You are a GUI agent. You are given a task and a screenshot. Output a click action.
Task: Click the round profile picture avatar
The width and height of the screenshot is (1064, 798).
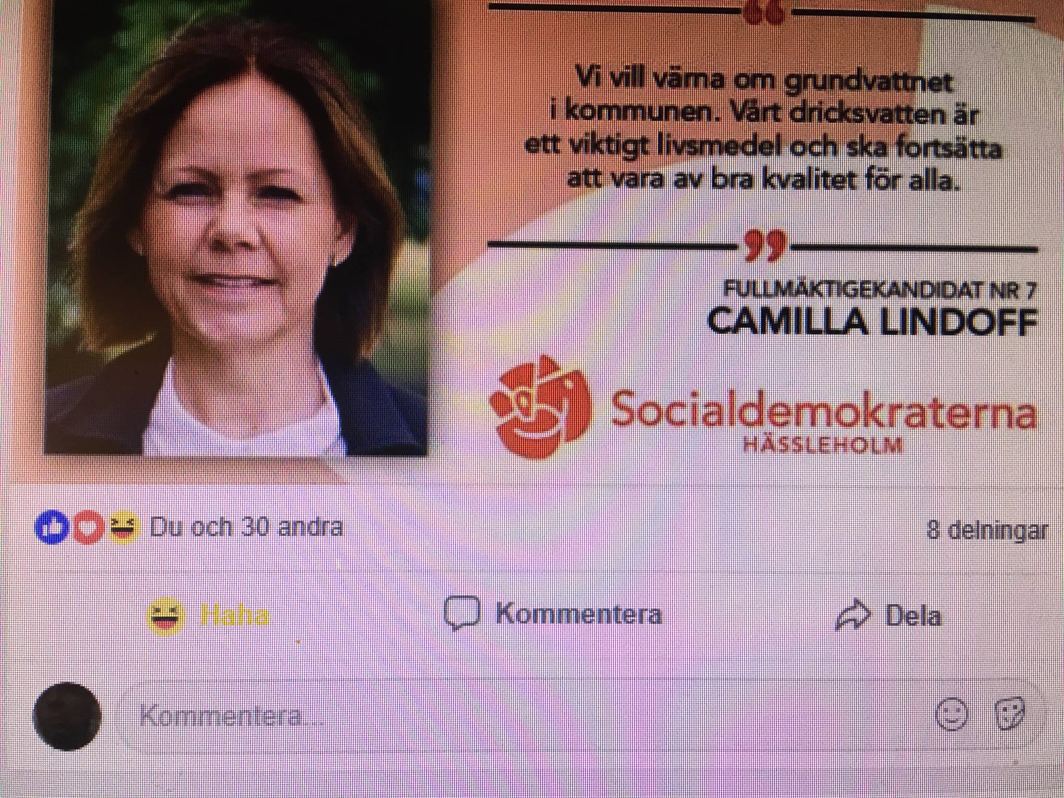[67, 716]
